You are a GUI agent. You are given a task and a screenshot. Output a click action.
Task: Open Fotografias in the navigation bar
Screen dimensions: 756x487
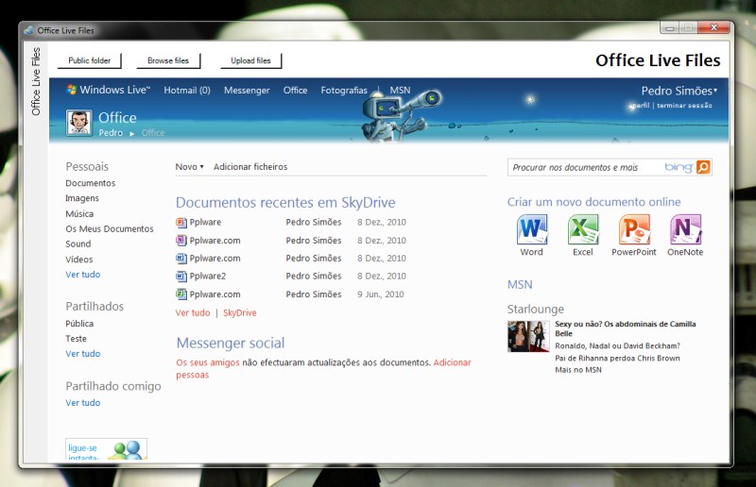(344, 90)
